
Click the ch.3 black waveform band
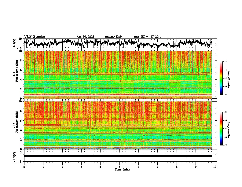pos(118,156)
